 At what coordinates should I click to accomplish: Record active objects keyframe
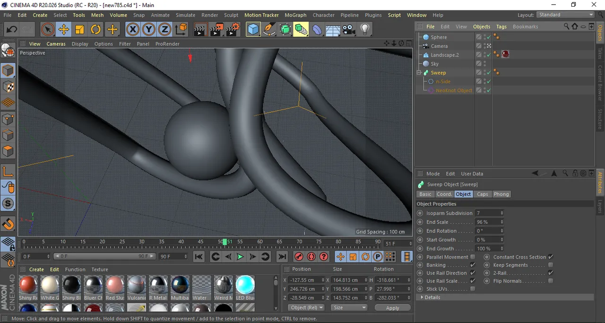coord(299,257)
